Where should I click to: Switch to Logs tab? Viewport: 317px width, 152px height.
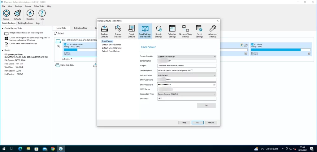click(38, 23)
